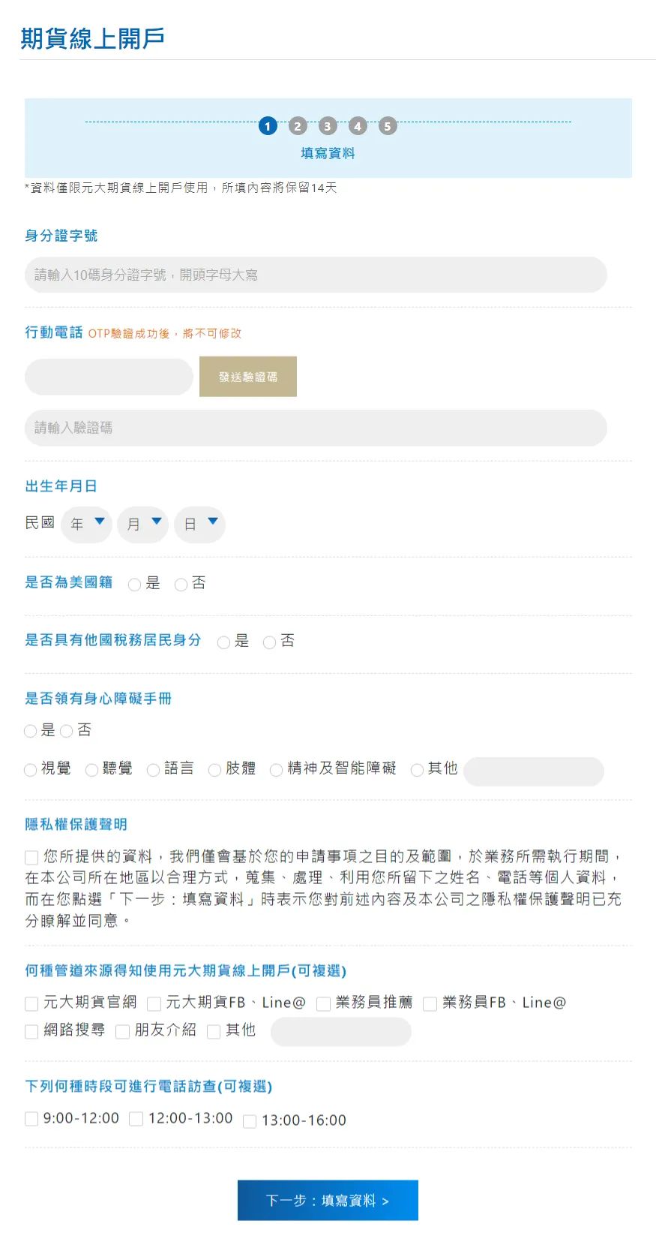Click 下一步：填寫資料 button
The width and height of the screenshot is (656, 1242).
coord(328,1200)
